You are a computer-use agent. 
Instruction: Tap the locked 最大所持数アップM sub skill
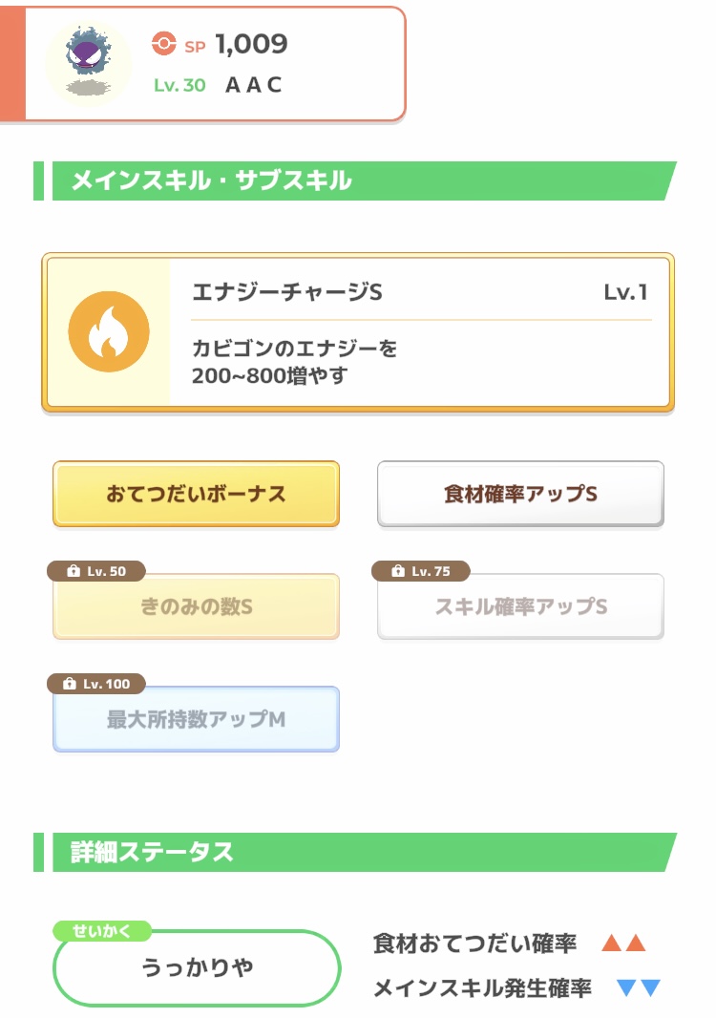click(x=196, y=719)
